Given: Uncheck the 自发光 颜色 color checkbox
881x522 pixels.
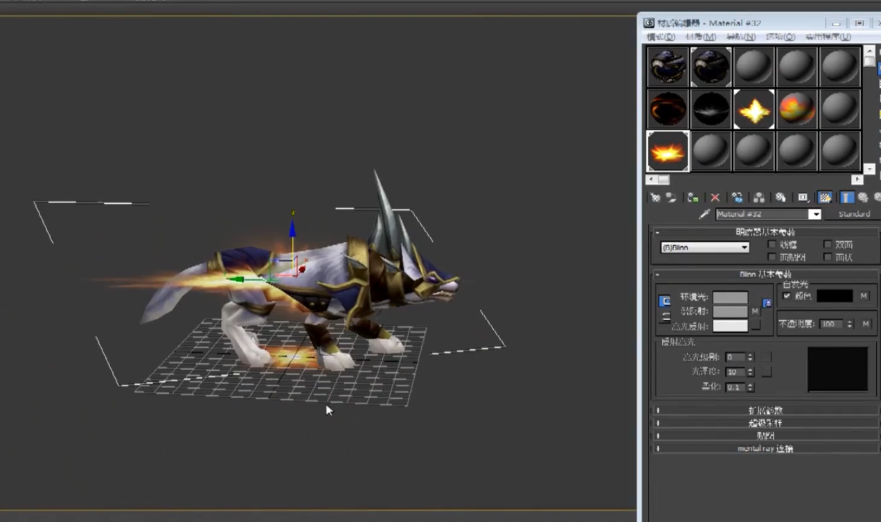Looking at the screenshot, I should pos(787,296).
